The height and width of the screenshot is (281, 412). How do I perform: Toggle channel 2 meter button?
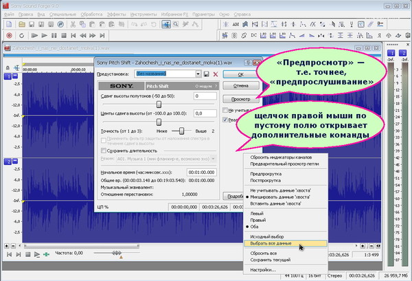point(402,53)
